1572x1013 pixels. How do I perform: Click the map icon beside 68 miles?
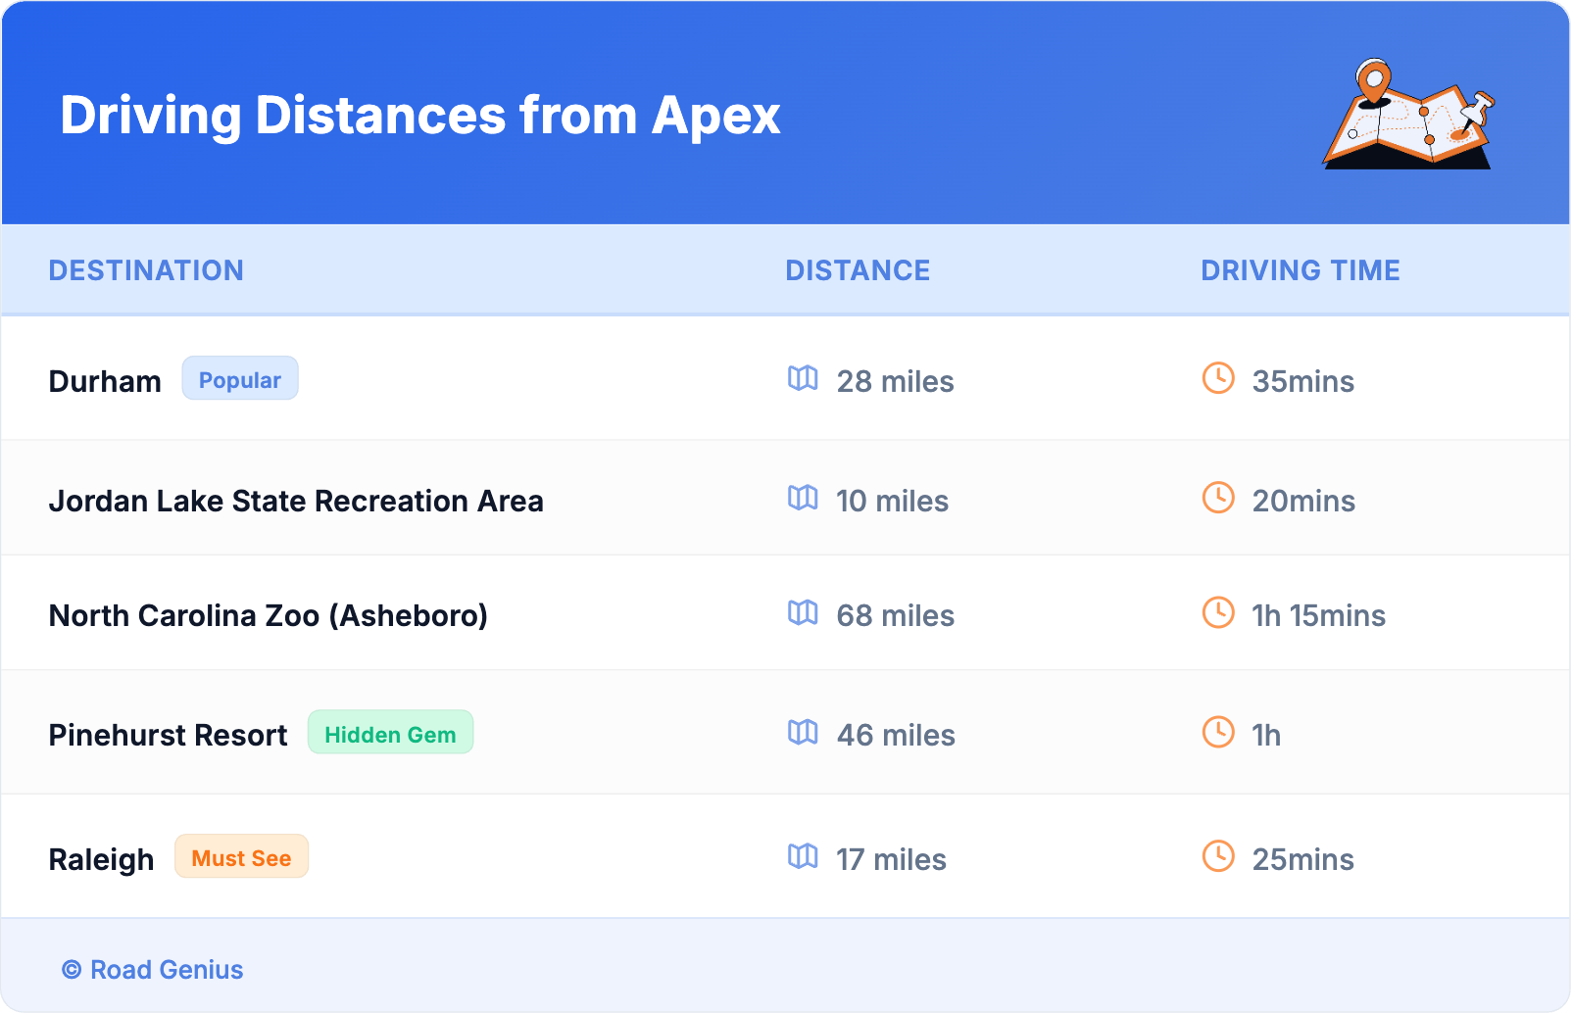tap(803, 612)
